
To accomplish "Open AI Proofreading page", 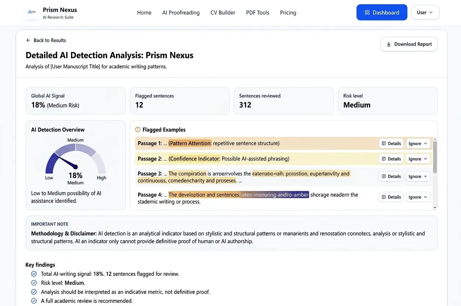I will pos(181,13).
